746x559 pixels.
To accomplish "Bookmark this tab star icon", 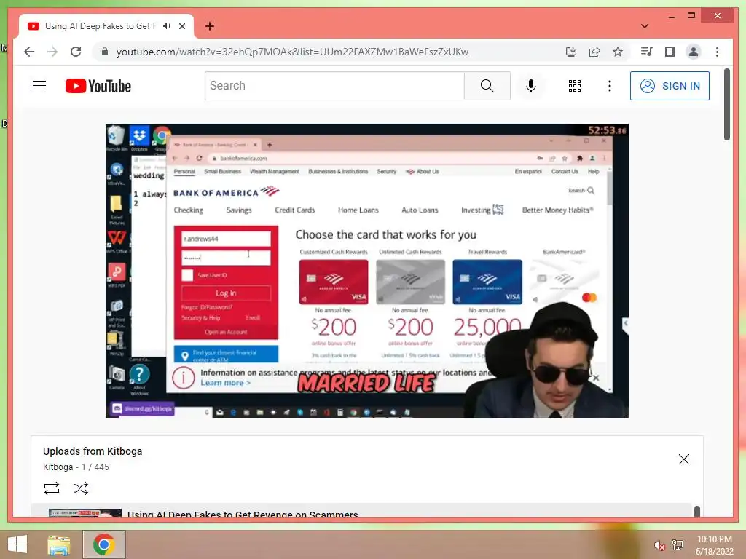I will [x=618, y=52].
